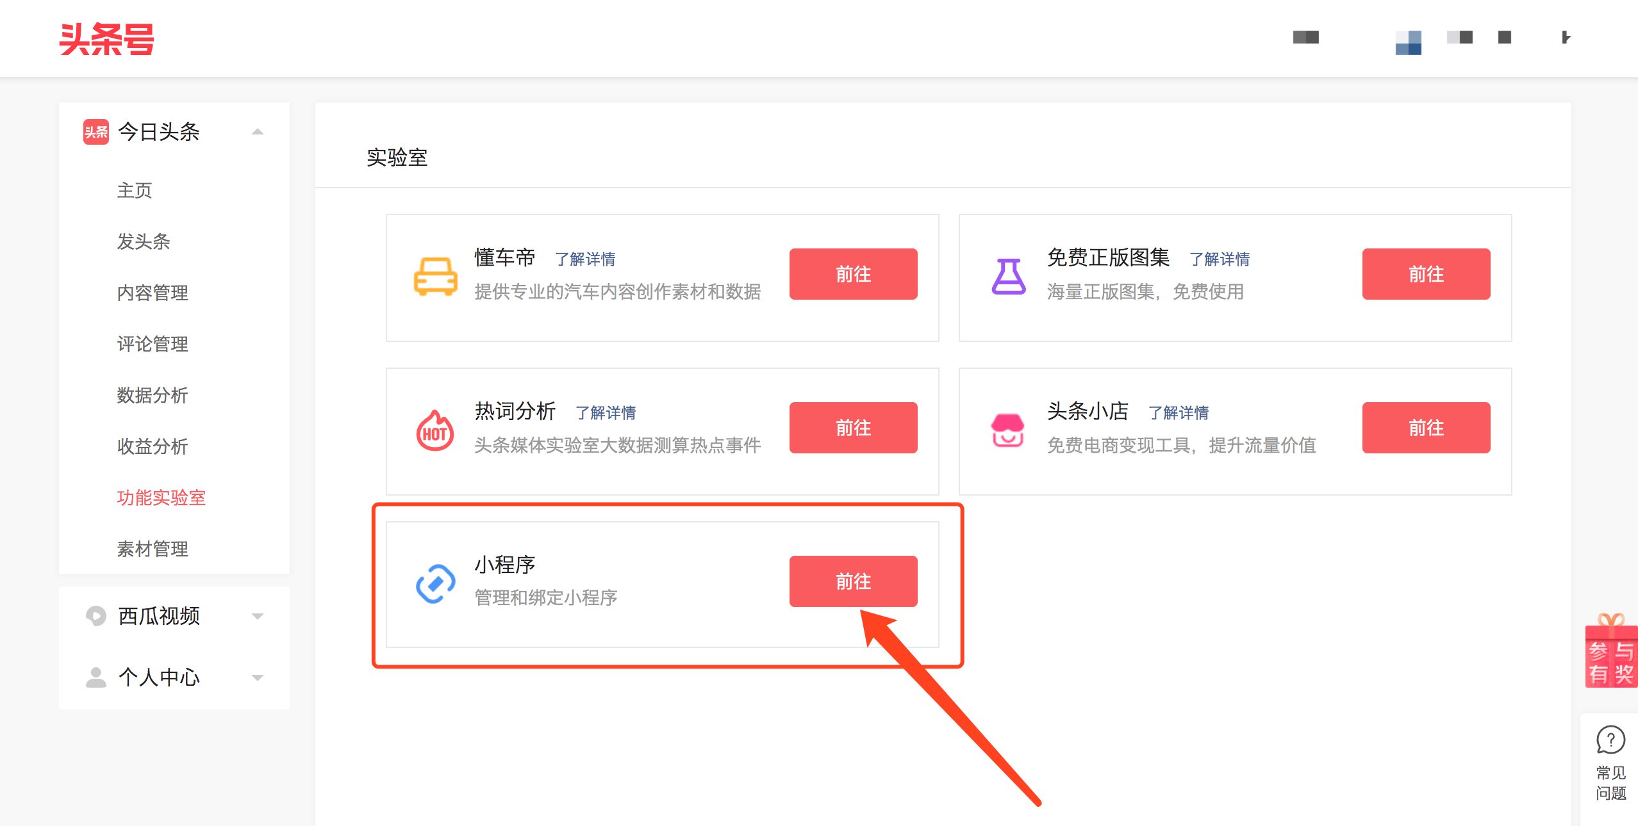The width and height of the screenshot is (1638, 826).
Task: Click the 参与有奖 gift banner
Action: coord(1611,651)
